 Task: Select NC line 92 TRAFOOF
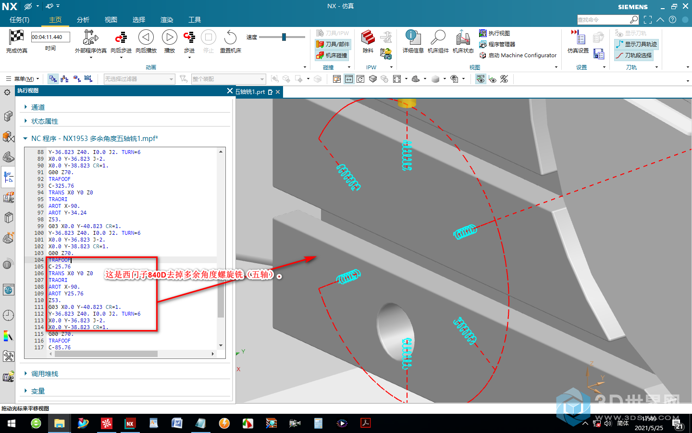tap(60, 179)
